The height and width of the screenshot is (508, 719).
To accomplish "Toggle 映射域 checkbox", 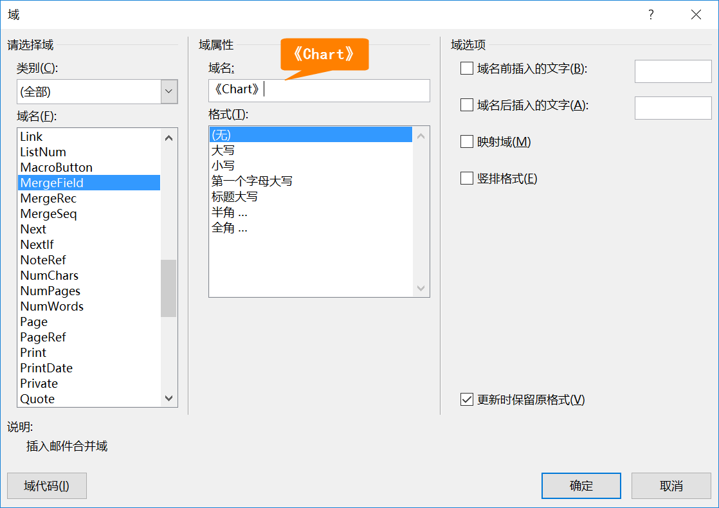I will pyautogui.click(x=467, y=141).
